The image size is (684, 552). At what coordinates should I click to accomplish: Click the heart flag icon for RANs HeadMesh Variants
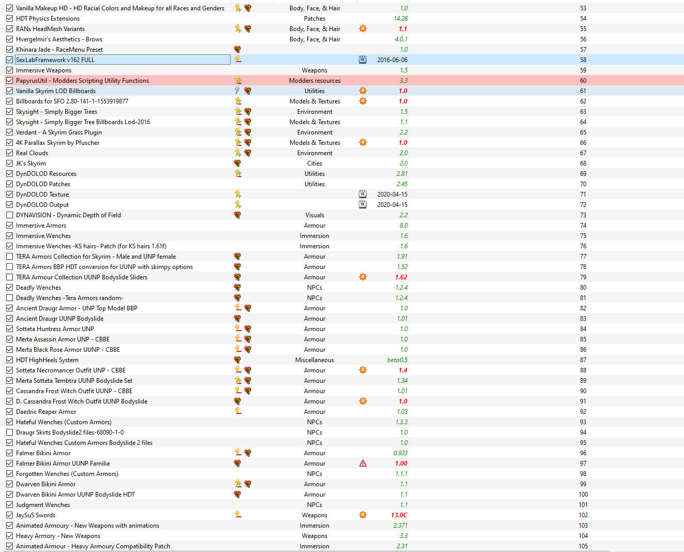pos(248,28)
